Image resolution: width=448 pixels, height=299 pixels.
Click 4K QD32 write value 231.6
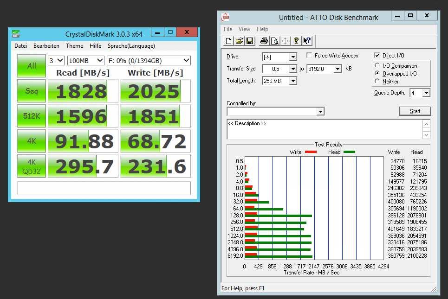156,166
